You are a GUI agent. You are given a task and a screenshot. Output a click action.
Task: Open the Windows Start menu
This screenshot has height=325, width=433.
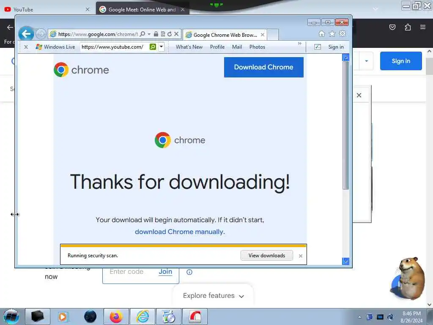pyautogui.click(x=11, y=317)
